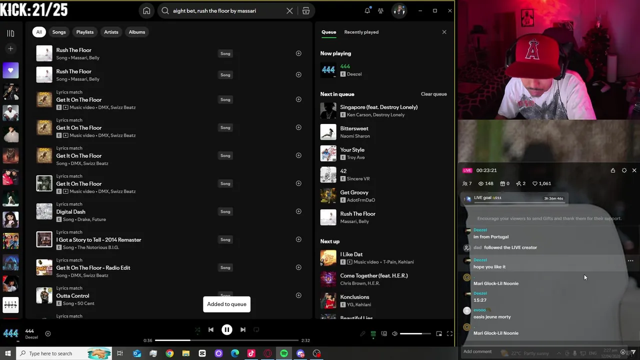The image size is (640, 360).
Task: Click the LIVE goal bar
Action: pyautogui.click(x=515, y=198)
